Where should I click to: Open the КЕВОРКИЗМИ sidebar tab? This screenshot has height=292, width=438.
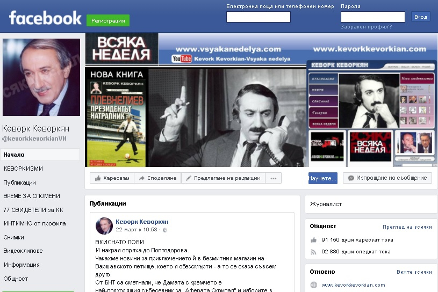tap(23, 169)
